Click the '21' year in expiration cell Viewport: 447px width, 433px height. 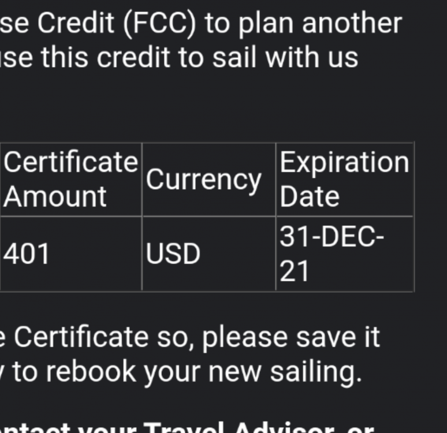tap(295, 271)
